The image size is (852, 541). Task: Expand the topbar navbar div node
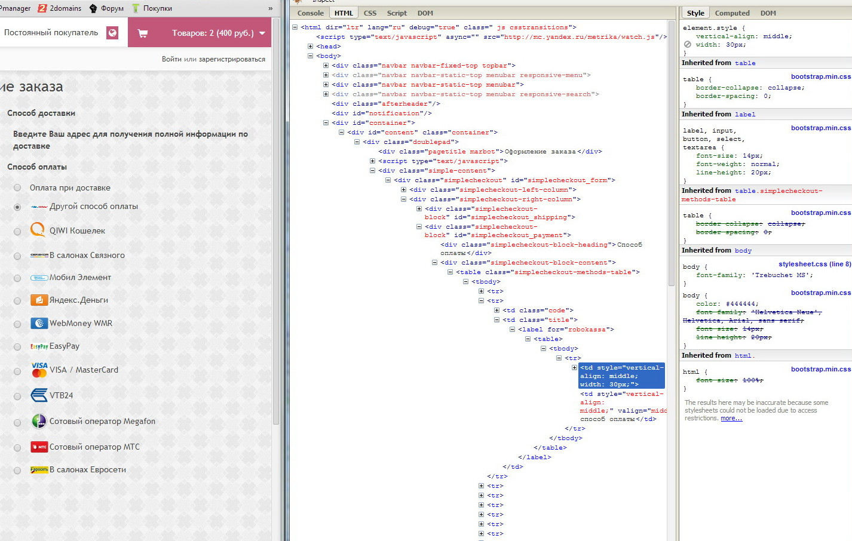[326, 66]
